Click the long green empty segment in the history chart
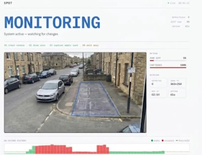202x155 pixels. coord(137,152)
